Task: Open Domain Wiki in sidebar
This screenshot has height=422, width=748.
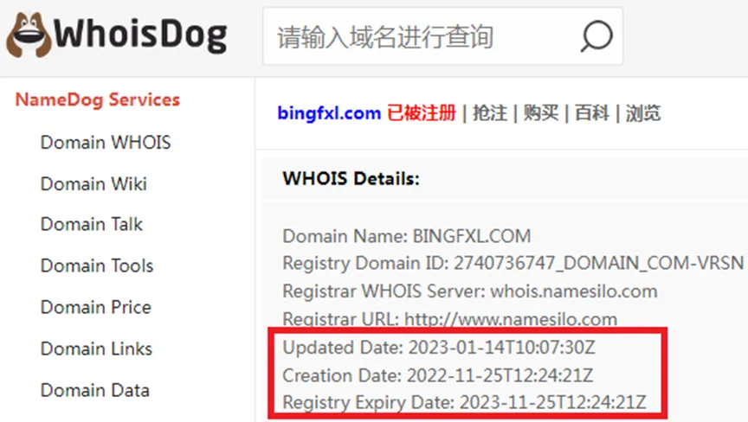Action: click(x=93, y=184)
